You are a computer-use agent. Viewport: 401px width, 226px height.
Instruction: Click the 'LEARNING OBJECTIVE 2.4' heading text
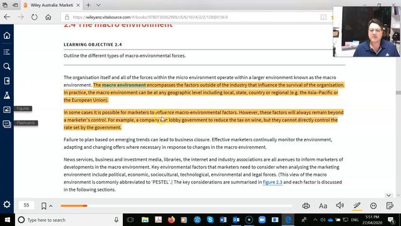coord(93,45)
